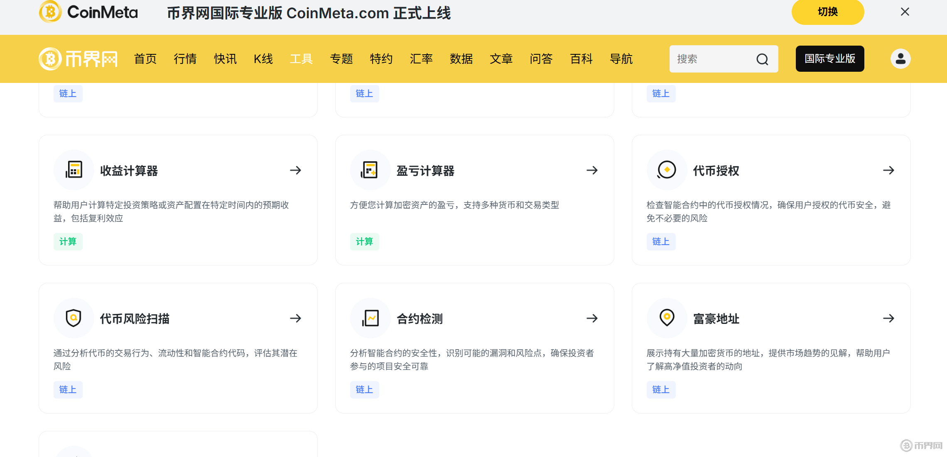Open the 快讯 navigation item

click(225, 59)
